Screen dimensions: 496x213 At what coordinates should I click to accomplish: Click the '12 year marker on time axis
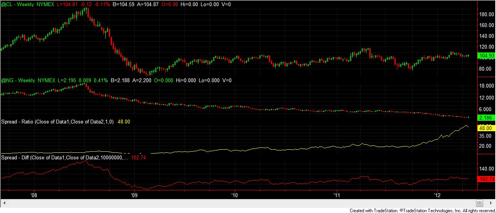pos(437,195)
